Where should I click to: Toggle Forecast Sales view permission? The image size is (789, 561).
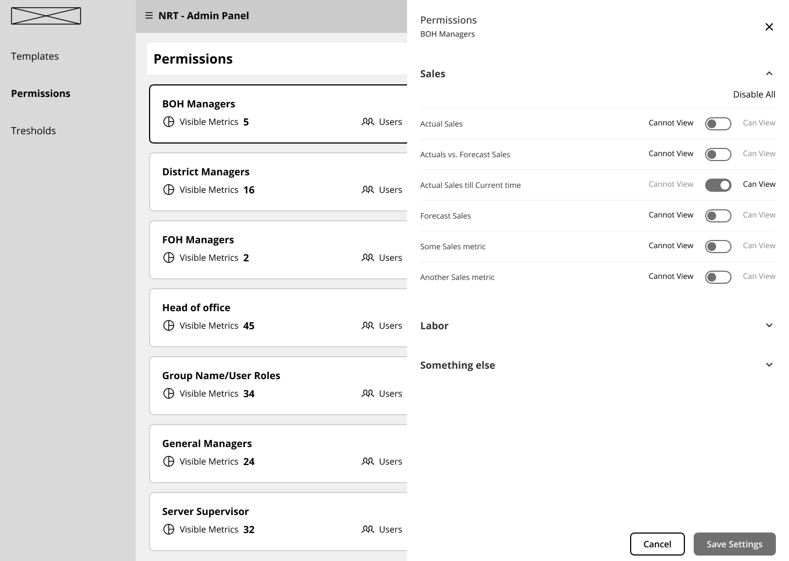718,216
